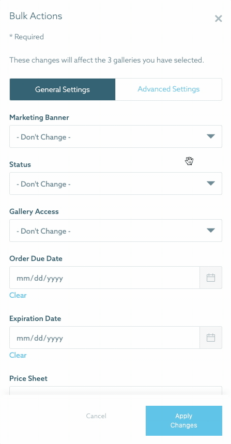
Task: Click the Marketing Banner dropdown arrow
Action: click(x=211, y=136)
